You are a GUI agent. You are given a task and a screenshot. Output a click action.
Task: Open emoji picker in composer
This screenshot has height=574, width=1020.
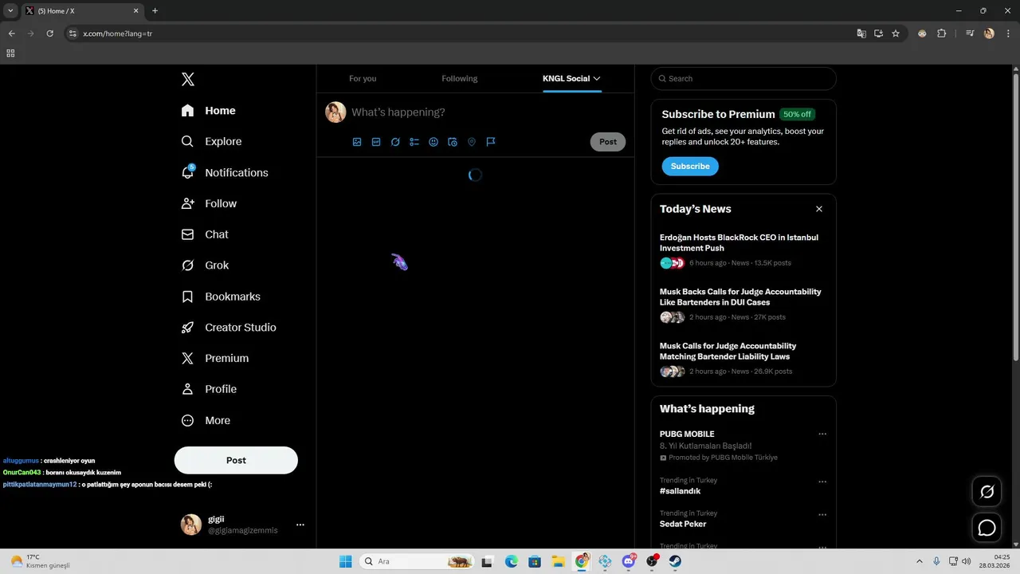[x=433, y=142]
